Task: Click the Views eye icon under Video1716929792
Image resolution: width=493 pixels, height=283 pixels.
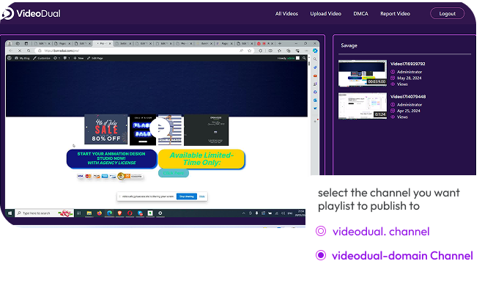Action: [x=393, y=84]
